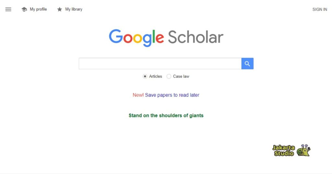
Task: Open the Save papers to read later link
Action: (x=172, y=95)
